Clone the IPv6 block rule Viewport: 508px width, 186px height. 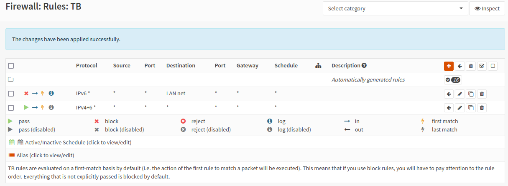pyautogui.click(x=471, y=94)
